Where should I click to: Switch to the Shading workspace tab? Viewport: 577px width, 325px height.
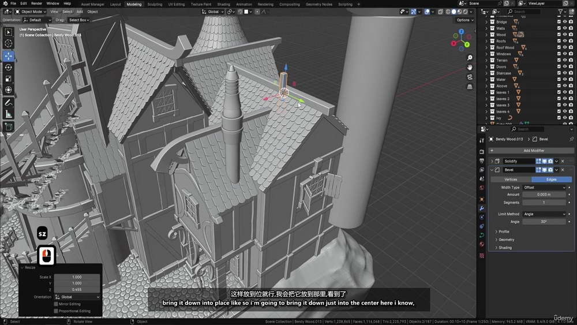[223, 4]
